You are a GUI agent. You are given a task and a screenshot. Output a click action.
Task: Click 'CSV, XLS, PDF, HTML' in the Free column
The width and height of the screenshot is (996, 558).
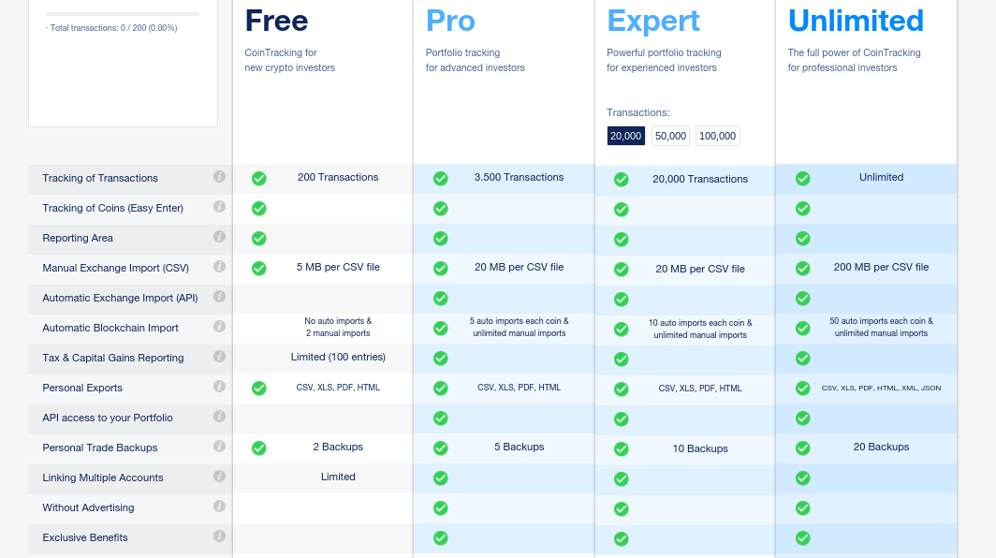338,388
